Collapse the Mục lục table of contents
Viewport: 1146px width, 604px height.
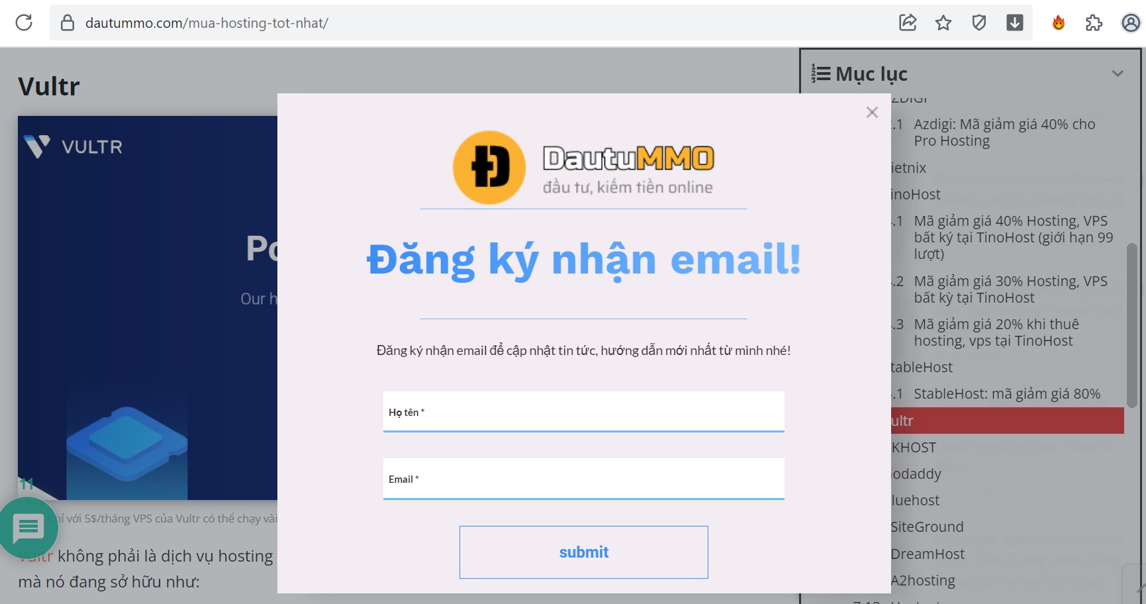(1118, 74)
